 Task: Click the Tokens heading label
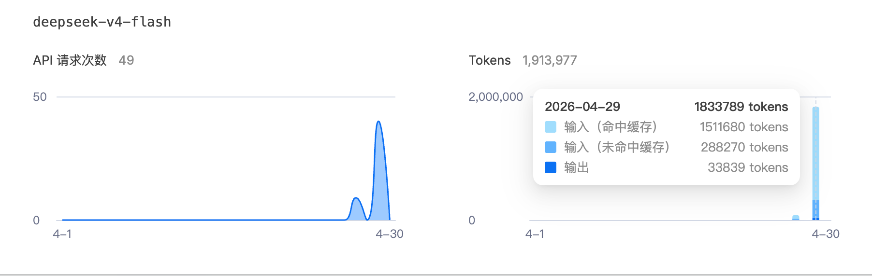(490, 60)
